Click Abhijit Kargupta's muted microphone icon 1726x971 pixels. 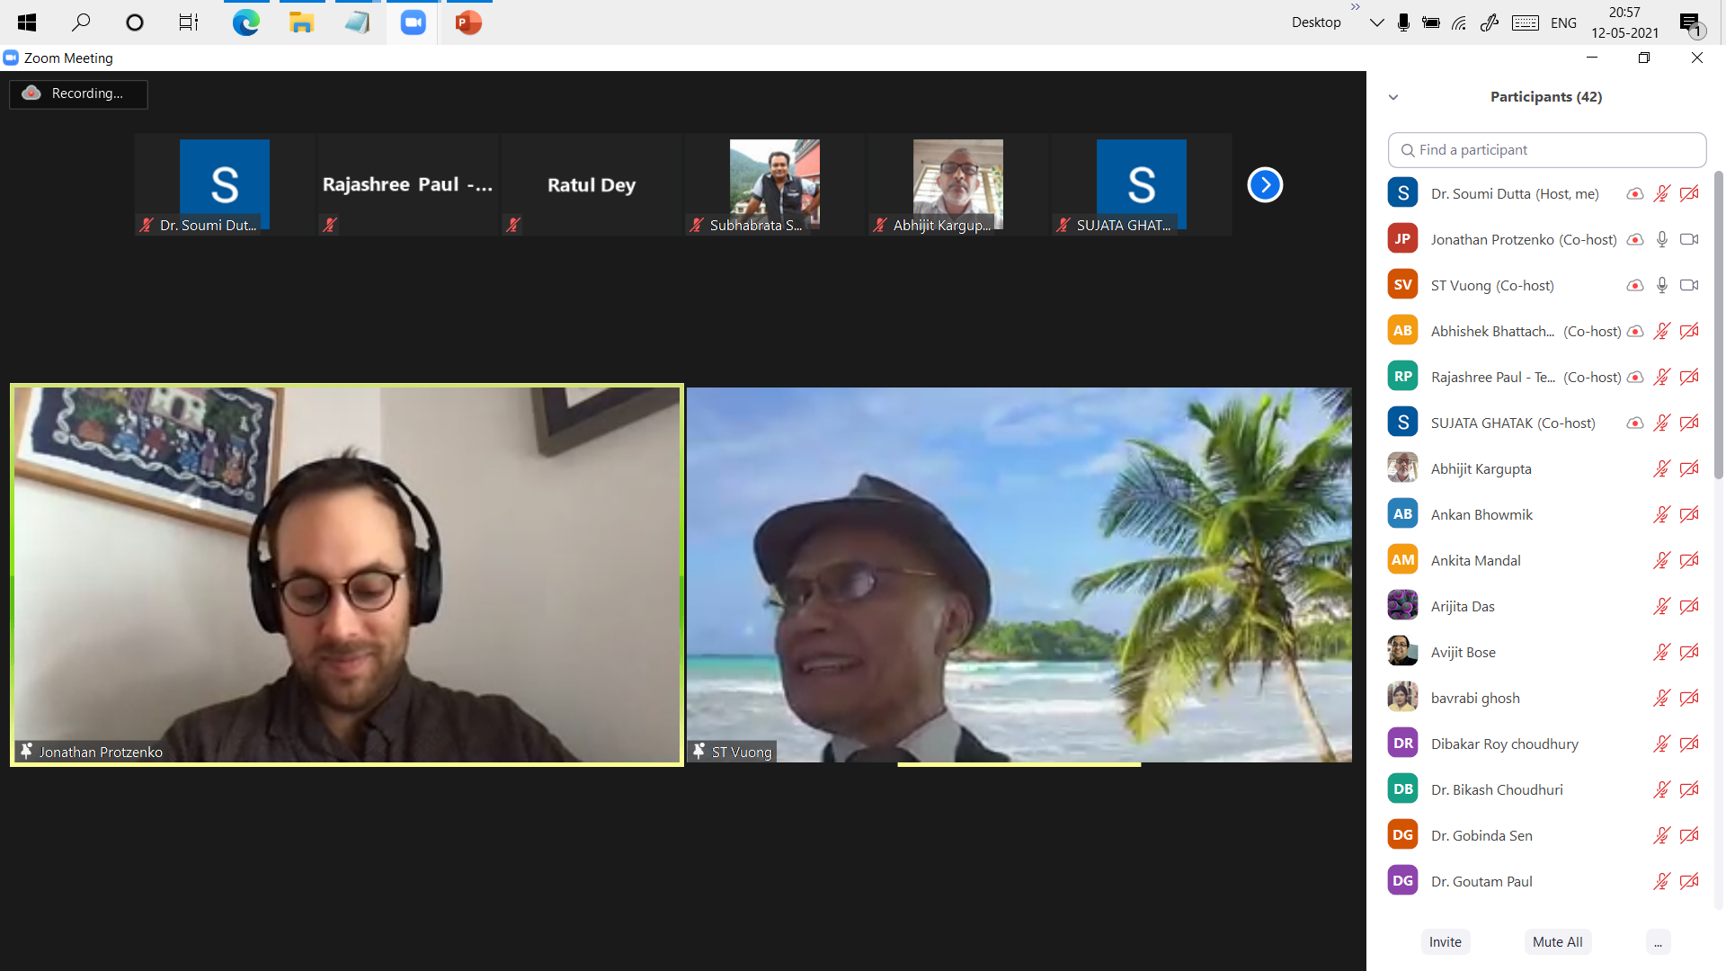click(1662, 468)
